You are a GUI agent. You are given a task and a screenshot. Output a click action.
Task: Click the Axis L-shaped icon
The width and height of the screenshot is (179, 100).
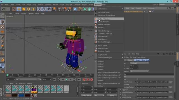[x=3, y=53]
